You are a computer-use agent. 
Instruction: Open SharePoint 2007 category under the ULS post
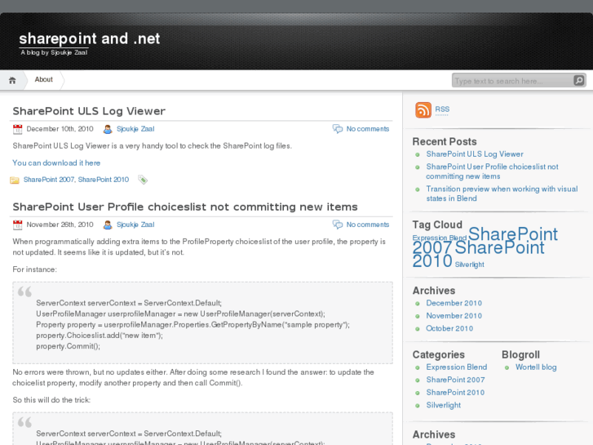49,180
